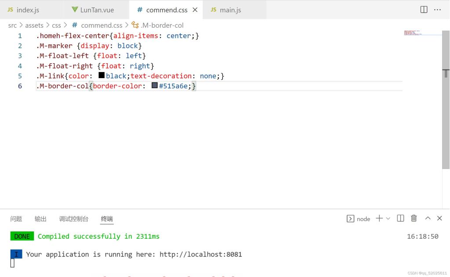
Task: Open the editor more actions menu
Action: pyautogui.click(x=437, y=10)
